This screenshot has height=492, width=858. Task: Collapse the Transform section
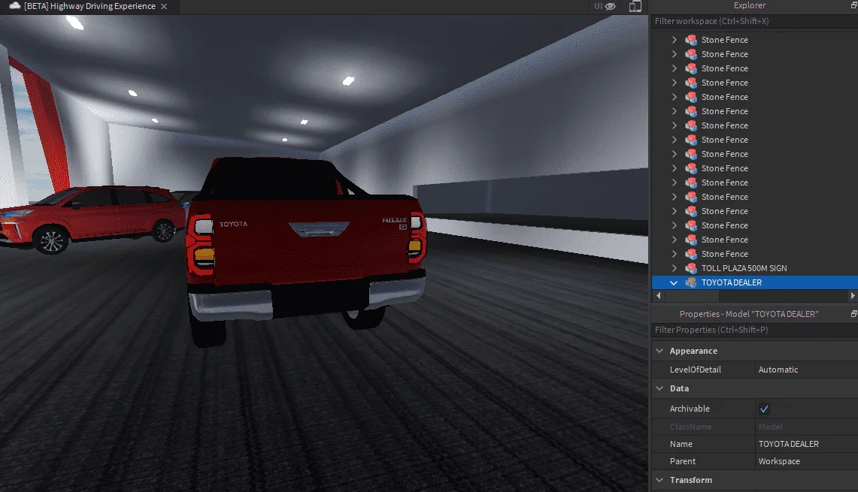click(x=659, y=480)
